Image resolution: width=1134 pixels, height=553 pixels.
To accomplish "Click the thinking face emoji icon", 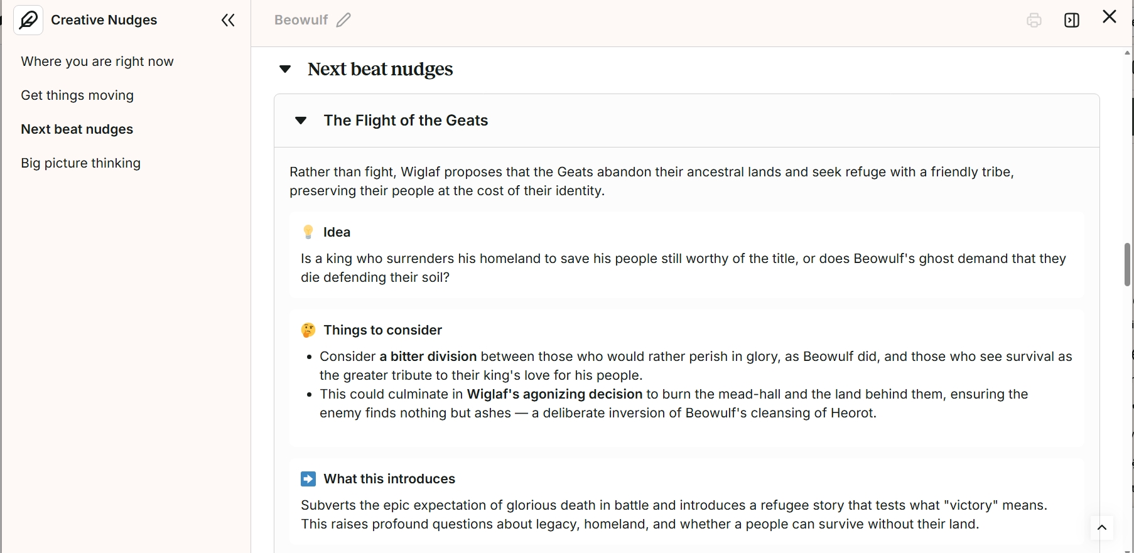I will pos(308,330).
